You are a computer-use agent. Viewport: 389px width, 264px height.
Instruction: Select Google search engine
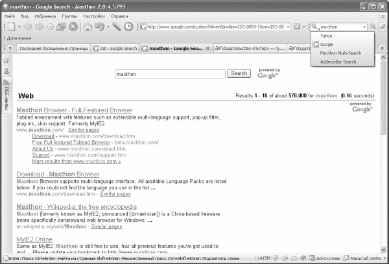point(342,44)
